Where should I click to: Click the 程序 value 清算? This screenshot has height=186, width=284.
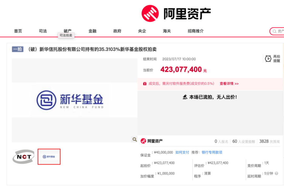point(207,173)
